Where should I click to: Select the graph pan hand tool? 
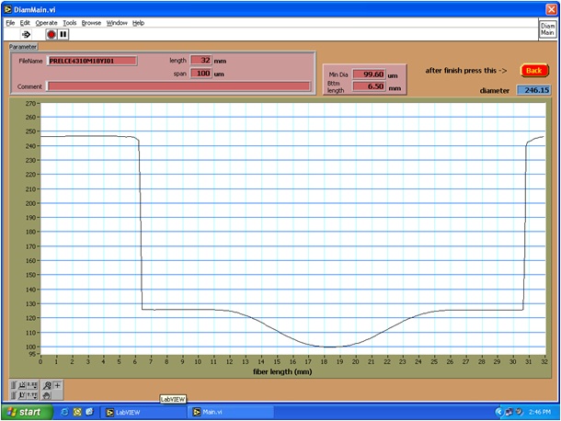48,395
